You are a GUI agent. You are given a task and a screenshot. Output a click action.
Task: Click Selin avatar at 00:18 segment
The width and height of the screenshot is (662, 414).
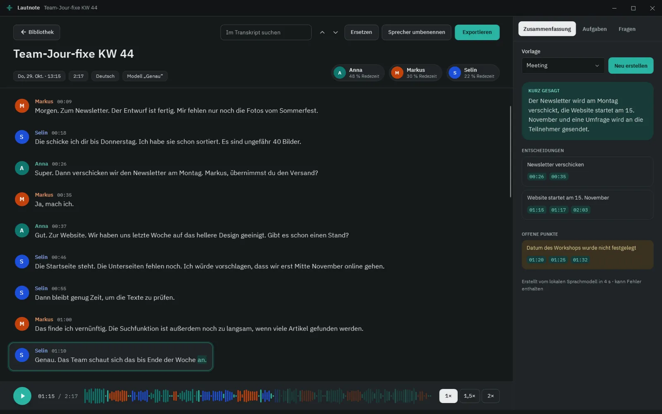(x=22, y=137)
